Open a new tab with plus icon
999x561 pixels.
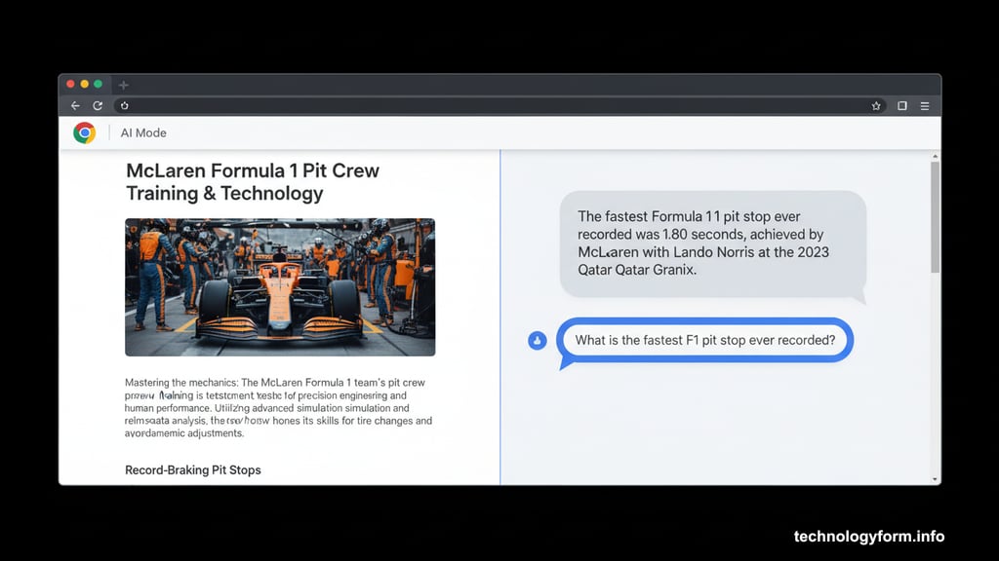124,85
